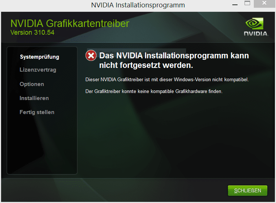The height and width of the screenshot is (203, 276).
Task: Click the 'NVIDIA Installationsprogramm' window title
Action: [x=138, y=5]
